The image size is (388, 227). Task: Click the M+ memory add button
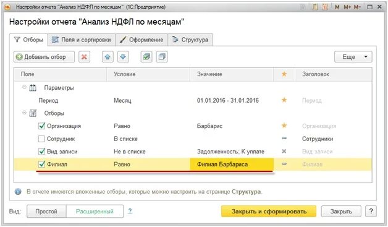point(347,7)
